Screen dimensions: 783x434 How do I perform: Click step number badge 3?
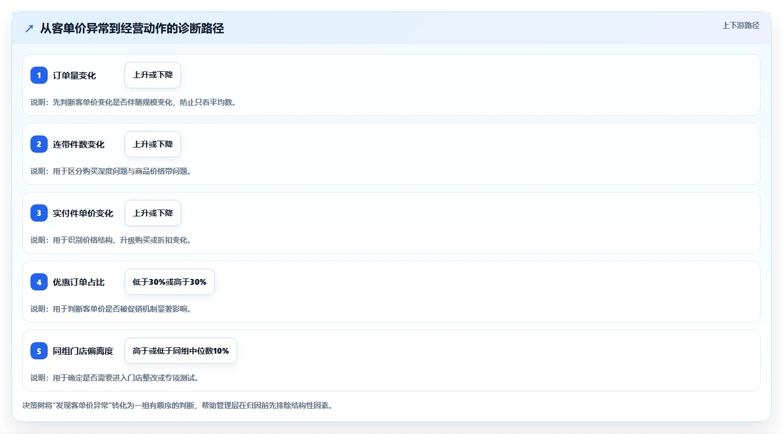[39, 213]
